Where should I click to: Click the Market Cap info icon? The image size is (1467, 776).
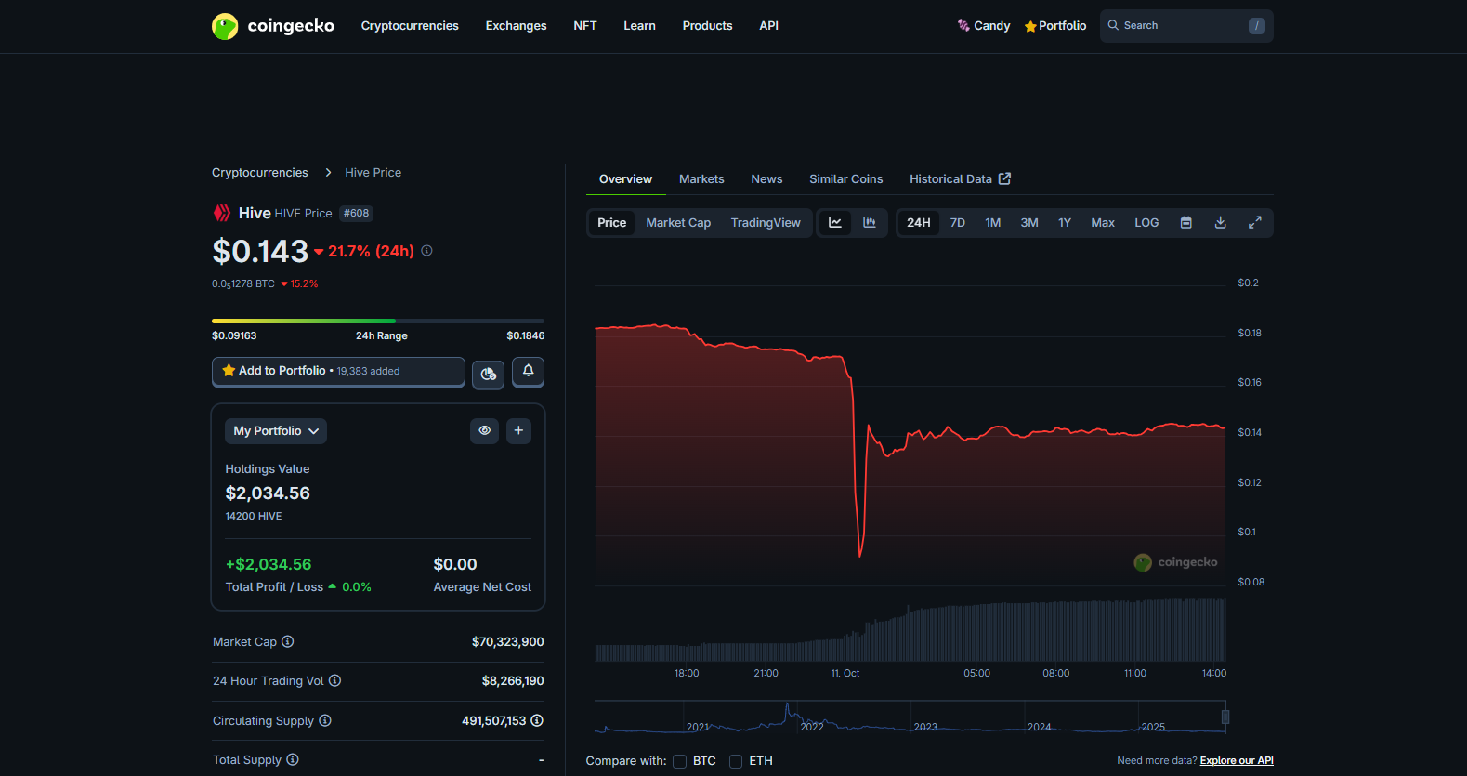tap(288, 642)
